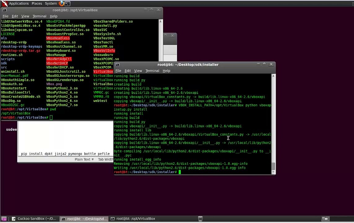
Task: Click VBoxHeadless highlighted file name
Action: coord(58,38)
